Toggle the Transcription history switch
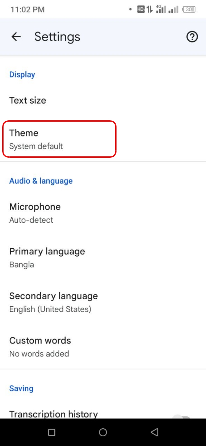Image resolution: width=206 pixels, height=446 pixels. pos(182,416)
